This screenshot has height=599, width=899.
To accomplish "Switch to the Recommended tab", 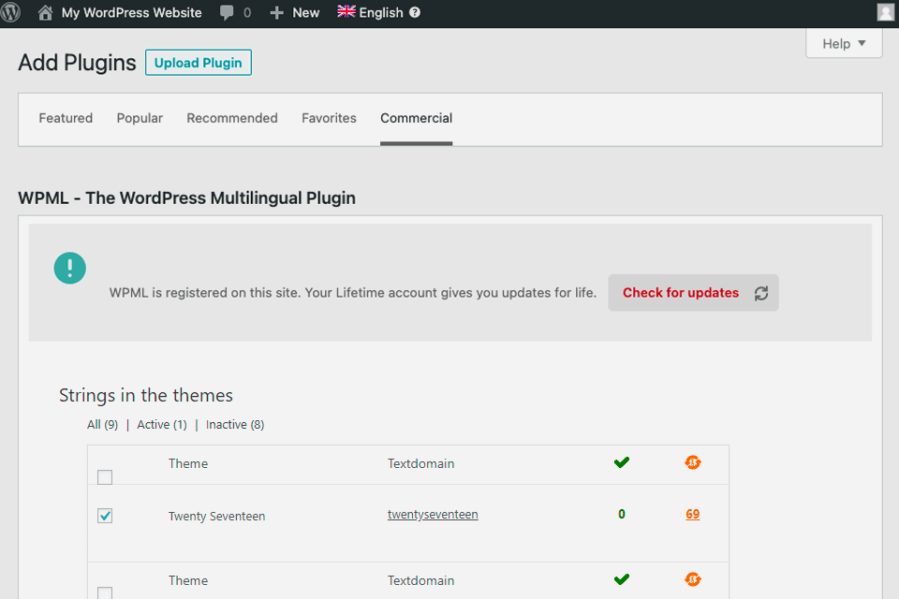I will pyautogui.click(x=232, y=118).
